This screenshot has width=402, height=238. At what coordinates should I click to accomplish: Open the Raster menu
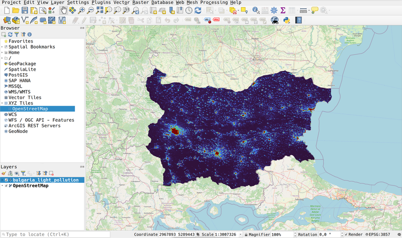point(141,3)
